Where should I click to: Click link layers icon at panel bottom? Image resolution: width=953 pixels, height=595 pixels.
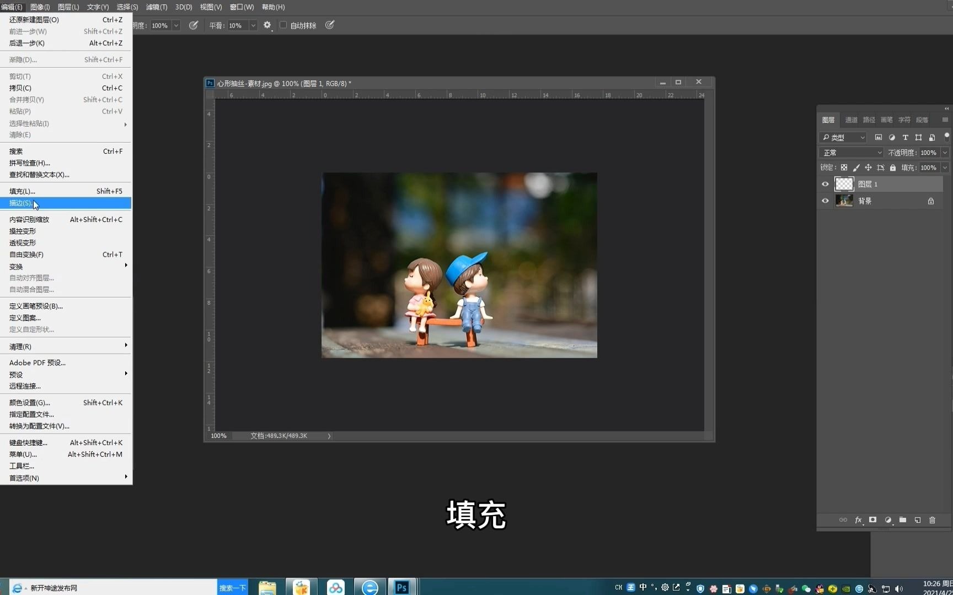click(x=843, y=520)
